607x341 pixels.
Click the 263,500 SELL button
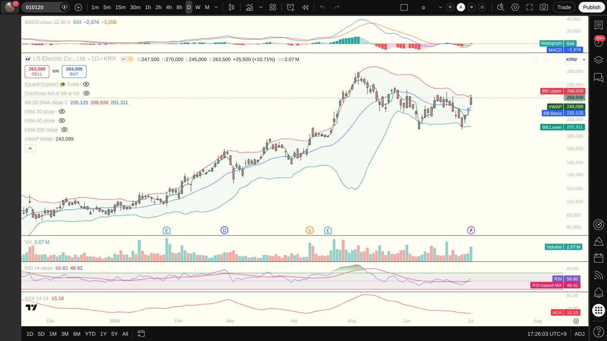click(37, 71)
